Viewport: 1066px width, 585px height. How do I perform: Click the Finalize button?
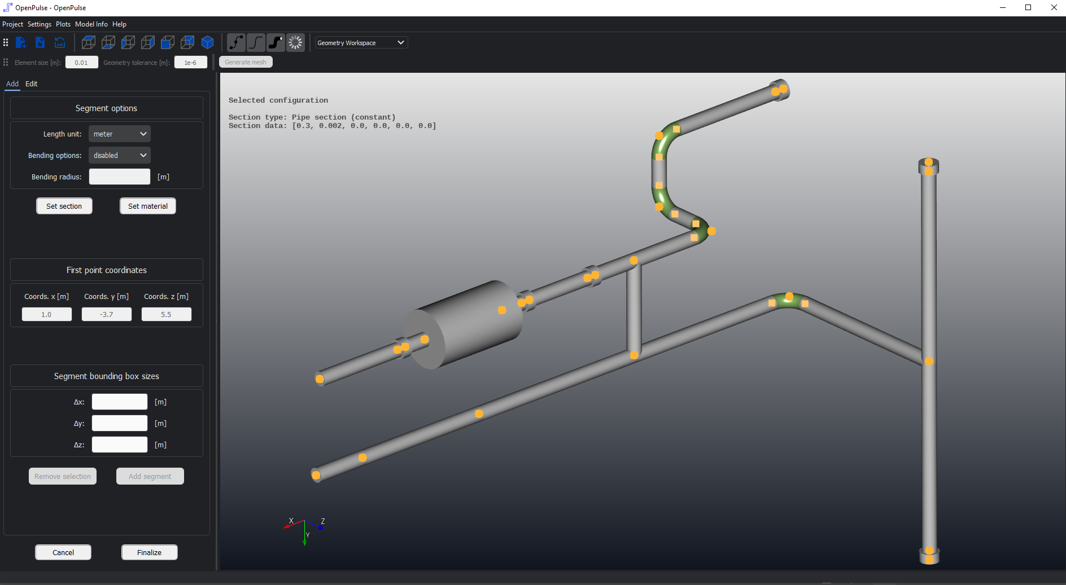(149, 552)
